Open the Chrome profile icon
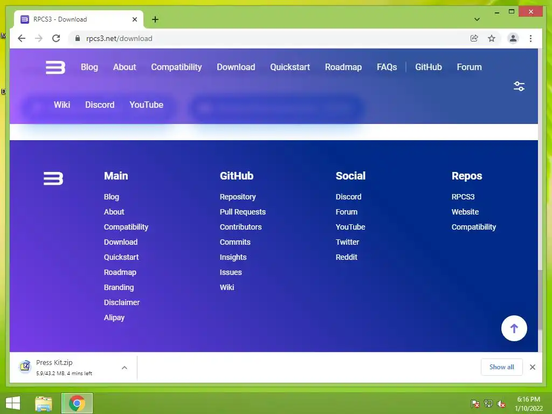Screen dimensions: 552x414 513,38
